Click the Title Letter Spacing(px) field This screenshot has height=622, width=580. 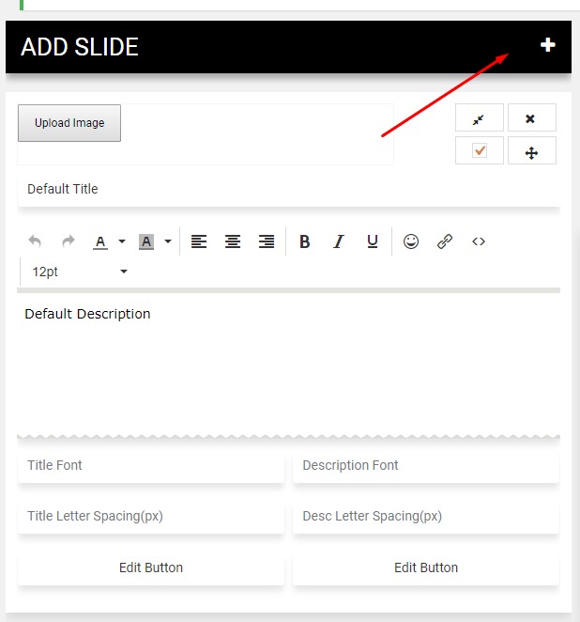tap(151, 517)
